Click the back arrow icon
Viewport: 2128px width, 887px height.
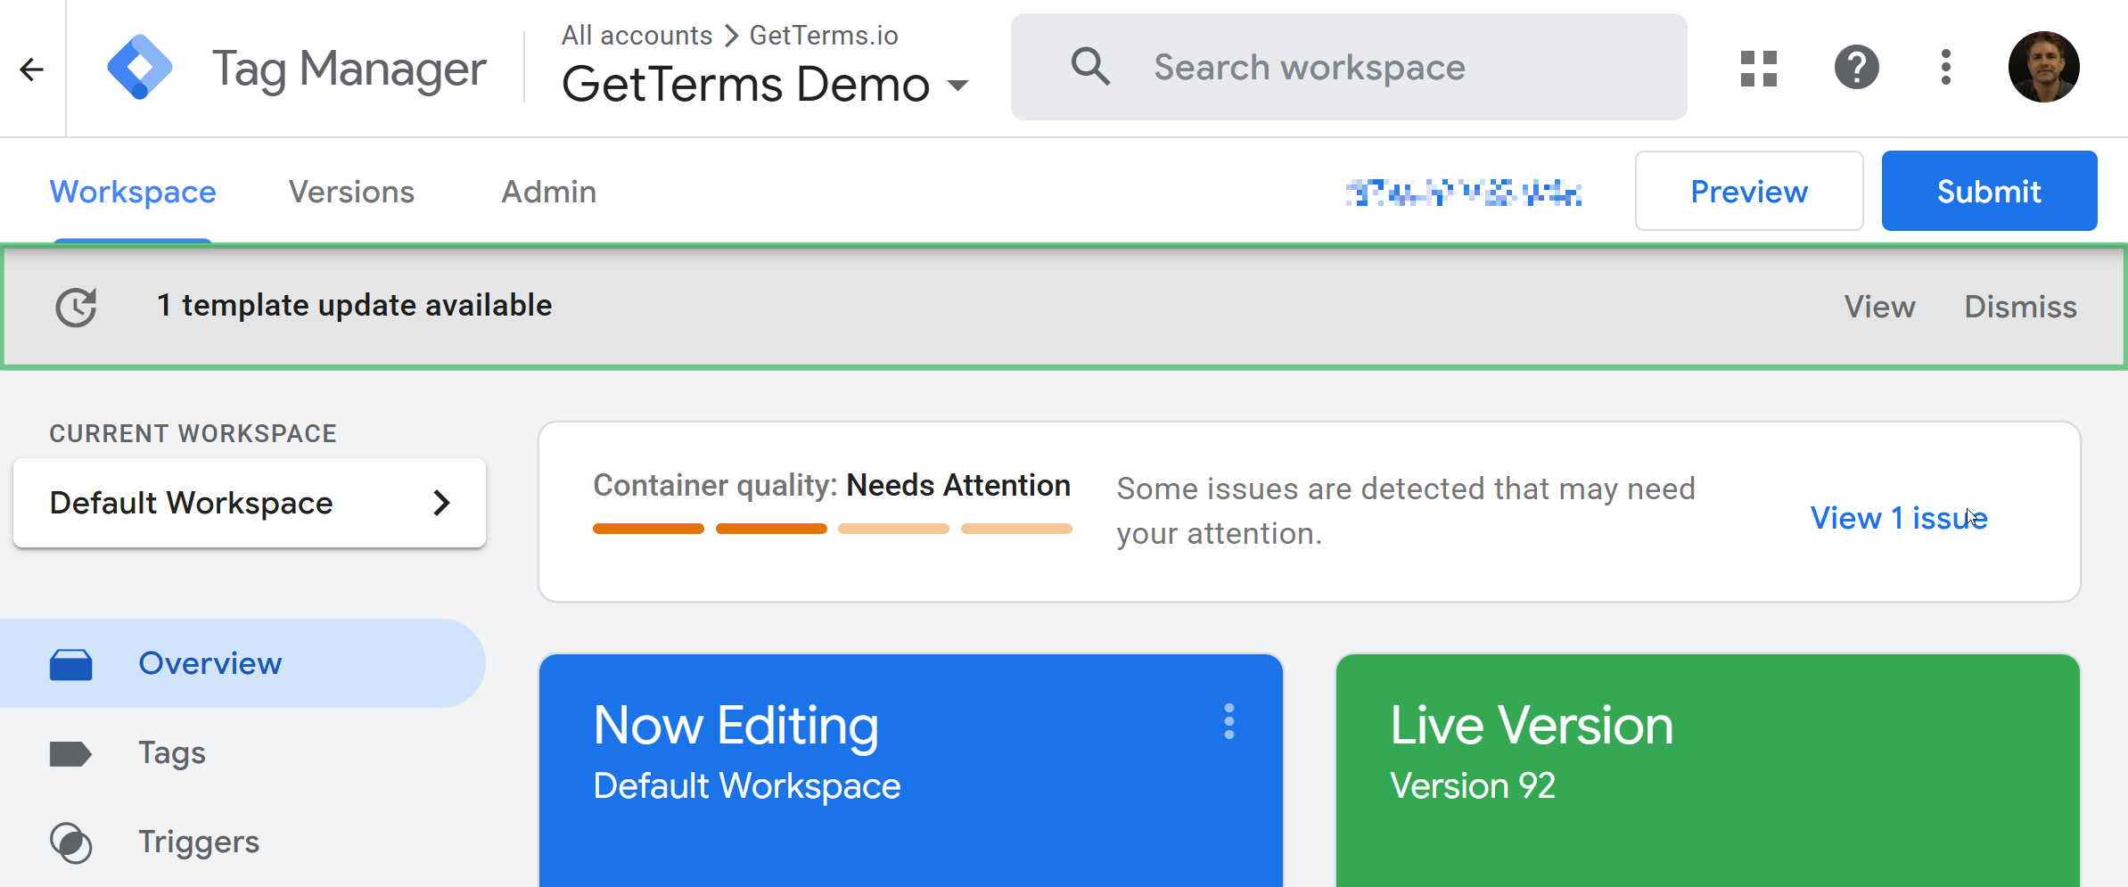click(x=32, y=69)
